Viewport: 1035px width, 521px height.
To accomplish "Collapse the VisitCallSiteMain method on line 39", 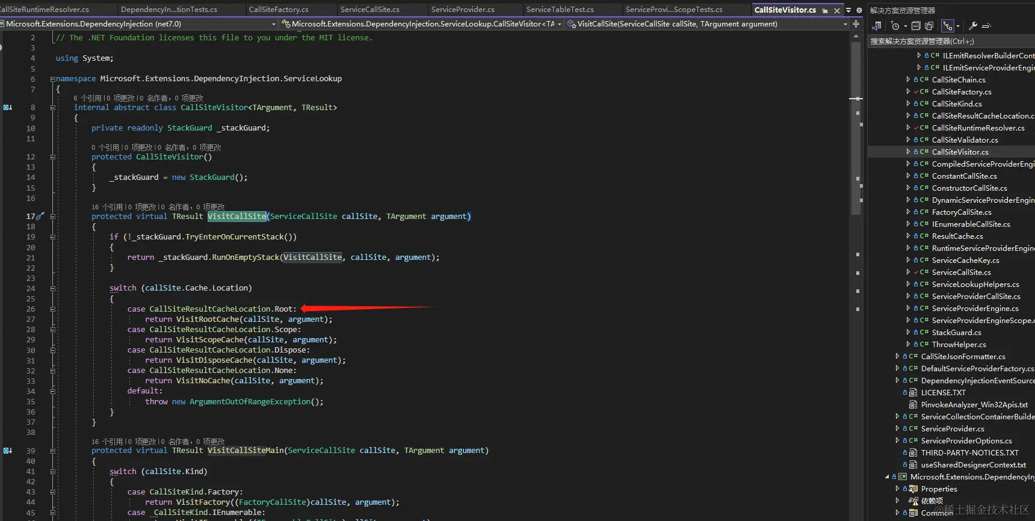I will (x=52, y=451).
